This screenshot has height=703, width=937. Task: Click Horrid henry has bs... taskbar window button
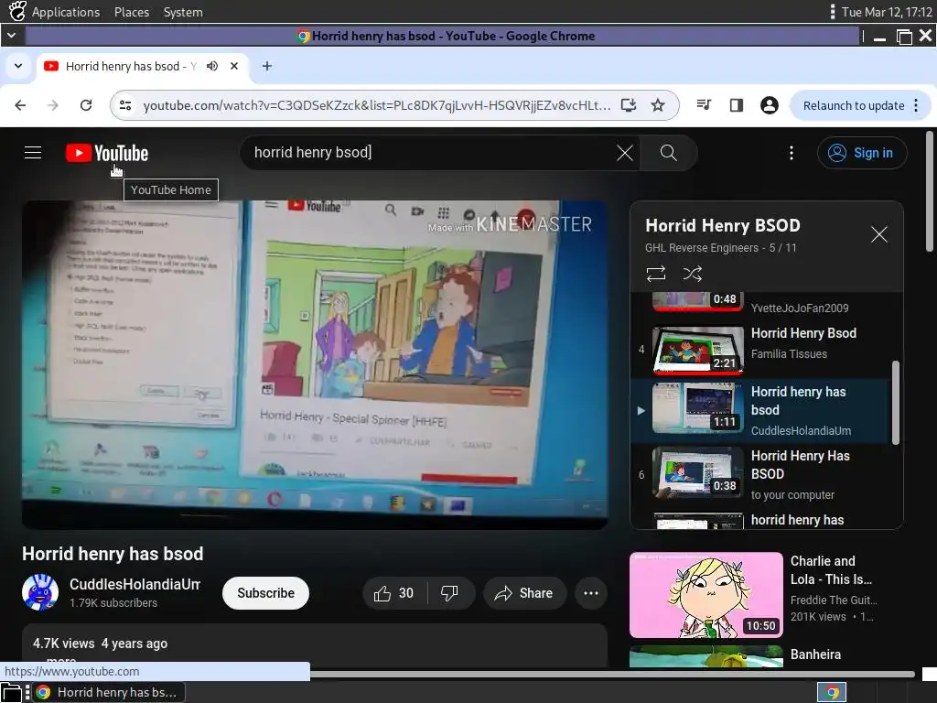[109, 692]
